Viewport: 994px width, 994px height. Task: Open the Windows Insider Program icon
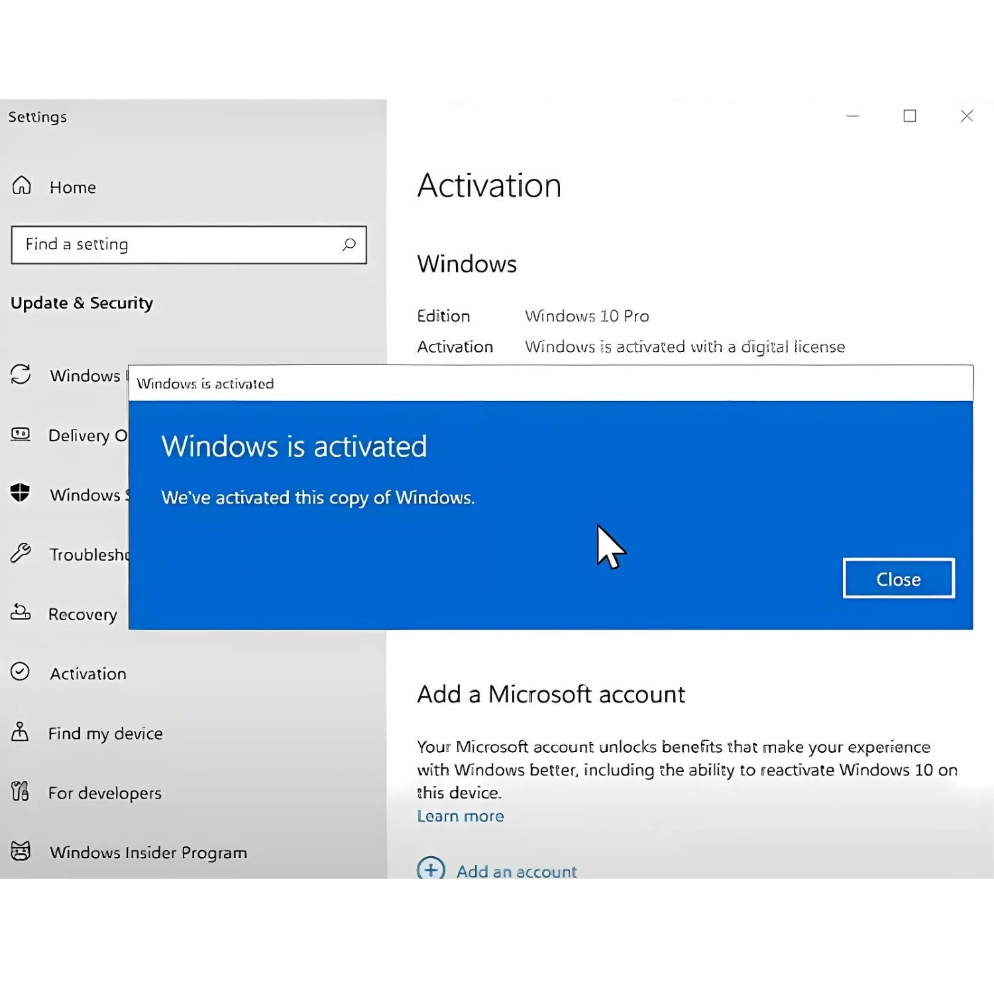(20, 852)
